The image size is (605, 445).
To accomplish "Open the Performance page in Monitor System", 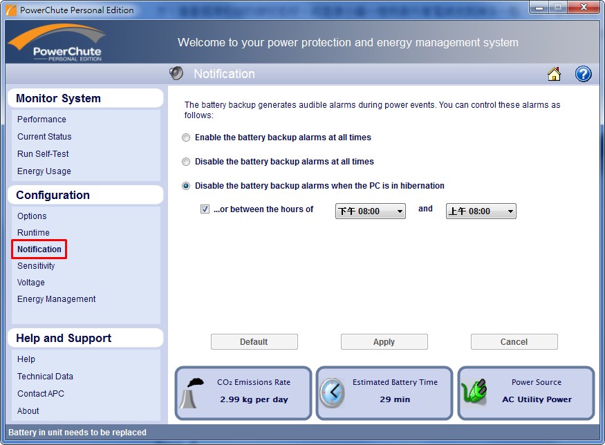I will (41, 120).
